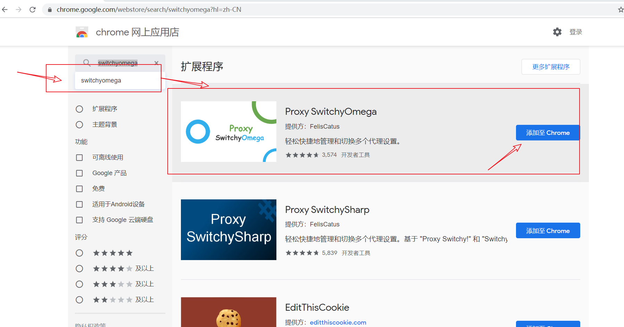The image size is (624, 327).
Task: Clear the search box with the X
Action: (157, 63)
